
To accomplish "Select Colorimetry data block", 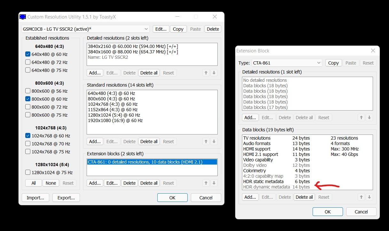I will [x=307, y=171].
